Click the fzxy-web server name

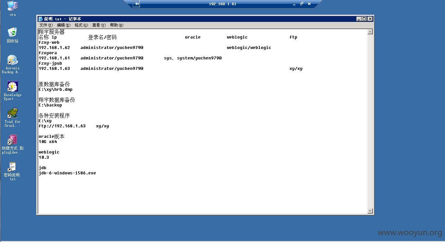tap(49, 42)
